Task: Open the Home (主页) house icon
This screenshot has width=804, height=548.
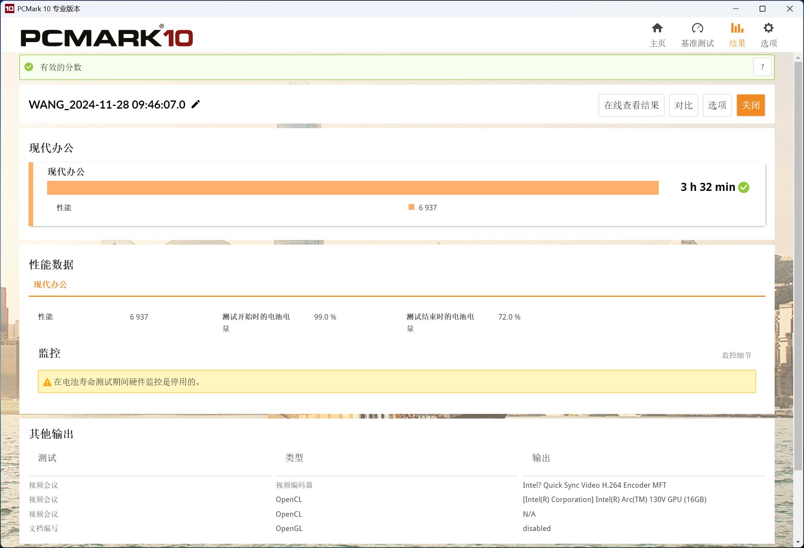Action: (657, 28)
